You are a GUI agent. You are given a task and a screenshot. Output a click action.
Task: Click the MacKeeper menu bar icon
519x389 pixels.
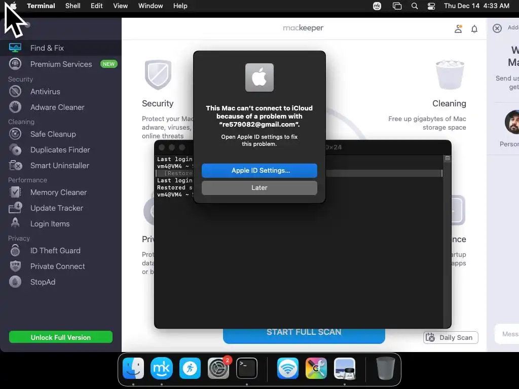point(377,6)
